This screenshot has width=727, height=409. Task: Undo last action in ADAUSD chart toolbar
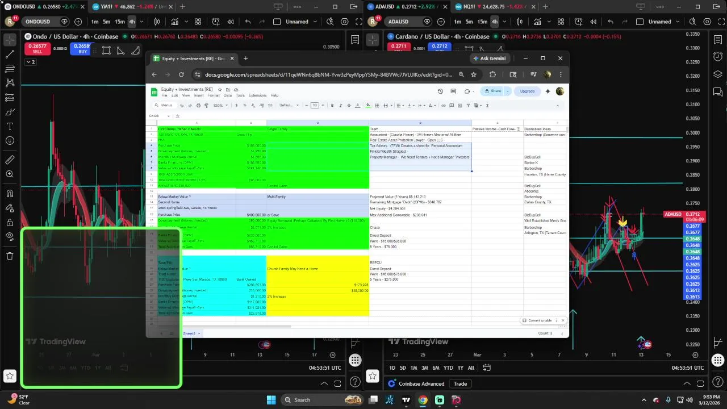(611, 22)
